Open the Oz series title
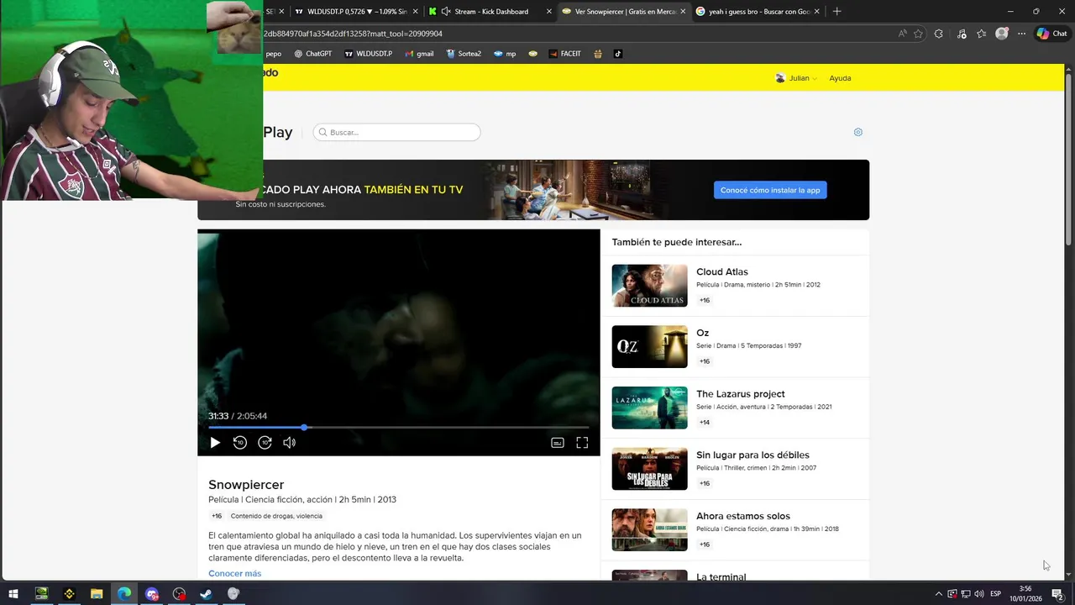The height and width of the screenshot is (605, 1075). 702,333
